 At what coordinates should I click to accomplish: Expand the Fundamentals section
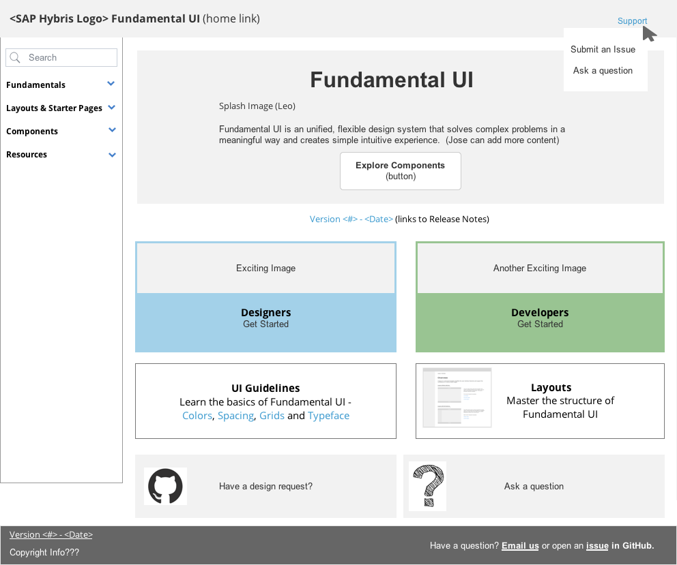pyautogui.click(x=111, y=85)
